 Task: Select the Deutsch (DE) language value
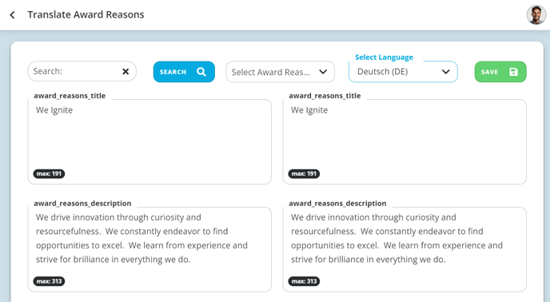coord(382,72)
